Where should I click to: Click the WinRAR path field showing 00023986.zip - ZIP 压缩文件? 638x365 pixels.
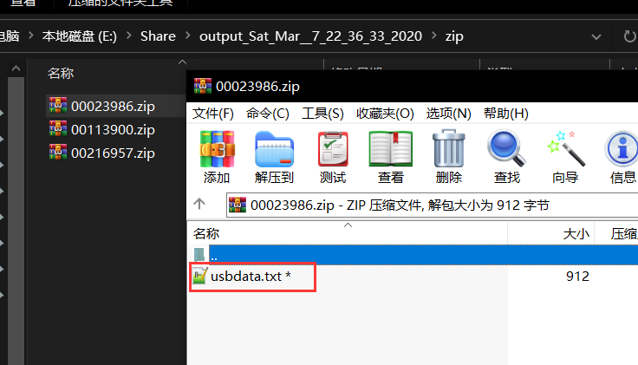432,205
